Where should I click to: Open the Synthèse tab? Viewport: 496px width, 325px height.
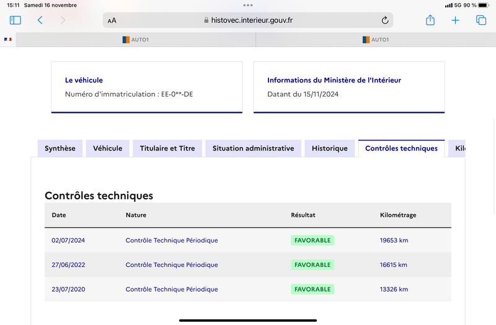tap(60, 149)
